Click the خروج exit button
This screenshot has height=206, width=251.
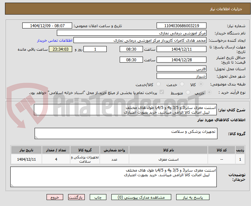click(55, 197)
